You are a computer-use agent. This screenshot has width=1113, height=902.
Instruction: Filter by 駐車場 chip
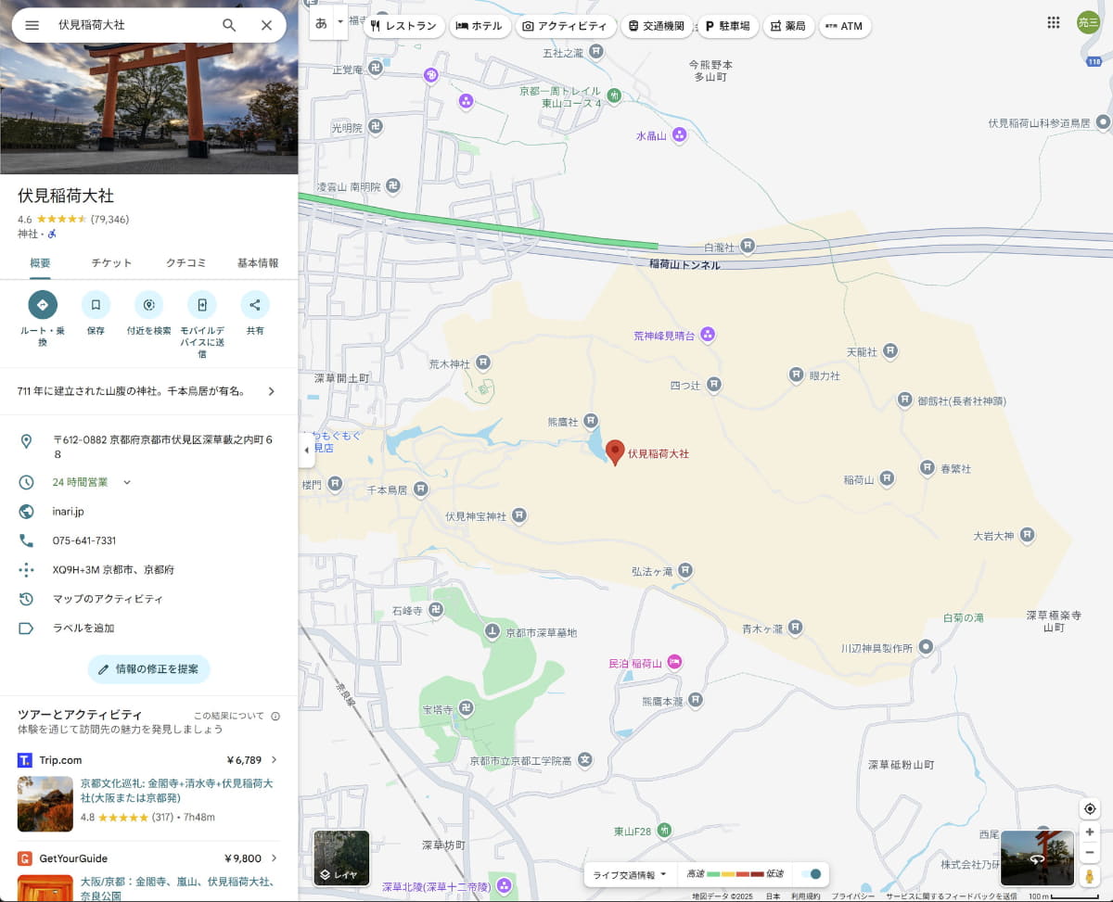click(727, 26)
